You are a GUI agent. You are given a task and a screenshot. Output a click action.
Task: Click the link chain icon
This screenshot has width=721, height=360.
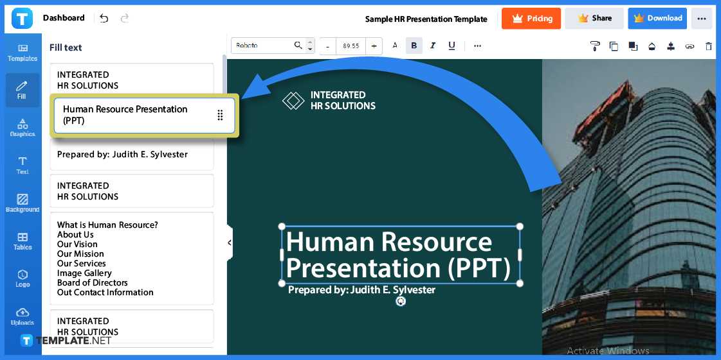[689, 46]
